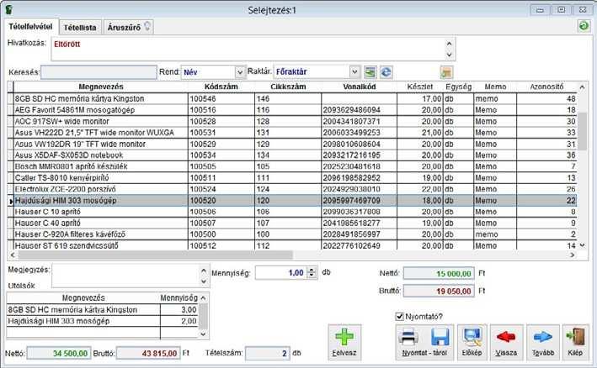Viewport: 597px width, 368px height.
Task: Click barcode cell 2093629486094
Action: pos(359,110)
